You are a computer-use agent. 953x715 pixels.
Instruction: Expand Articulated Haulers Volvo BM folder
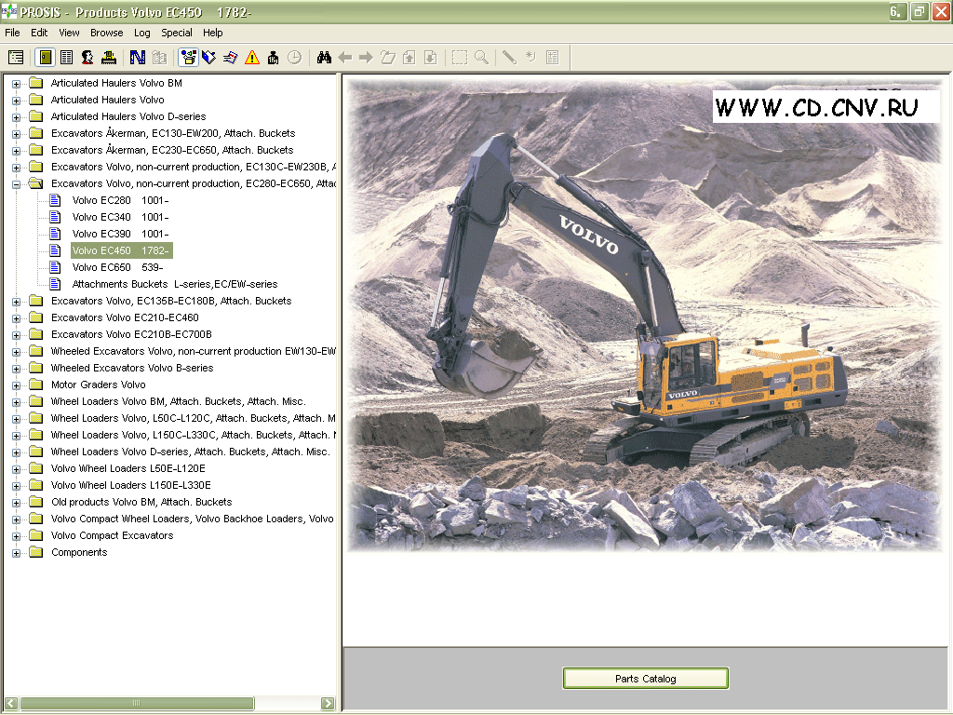[x=17, y=84]
